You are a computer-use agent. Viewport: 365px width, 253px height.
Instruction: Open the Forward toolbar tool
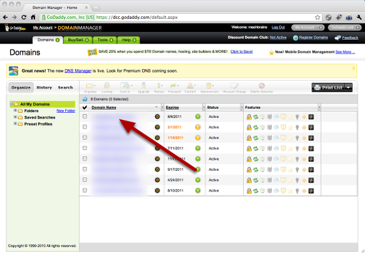click(x=174, y=88)
